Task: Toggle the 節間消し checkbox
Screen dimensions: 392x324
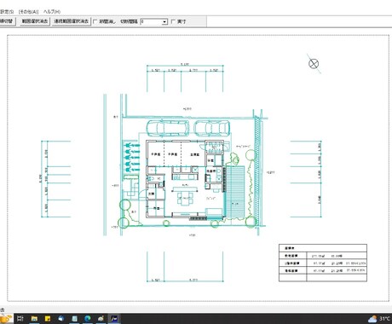Action: pos(95,21)
